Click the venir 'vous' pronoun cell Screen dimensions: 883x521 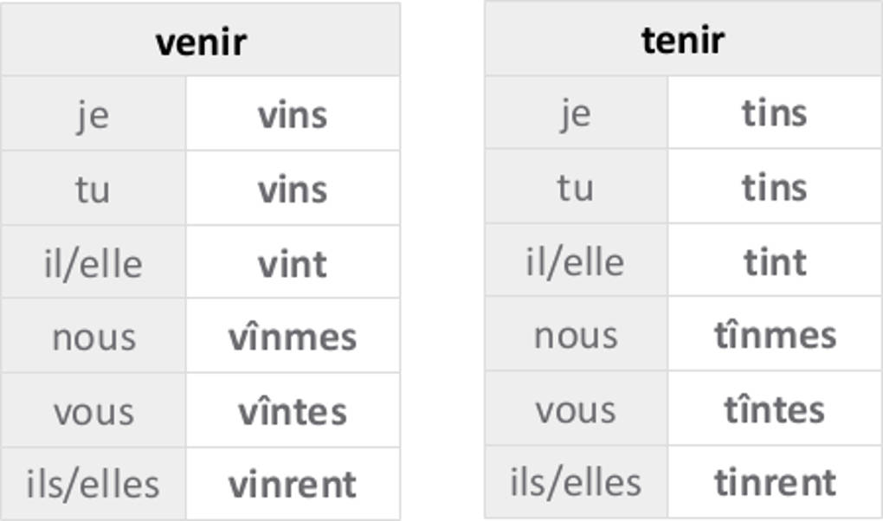point(93,411)
